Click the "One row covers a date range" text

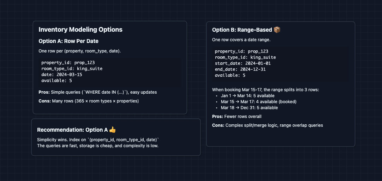click(241, 40)
